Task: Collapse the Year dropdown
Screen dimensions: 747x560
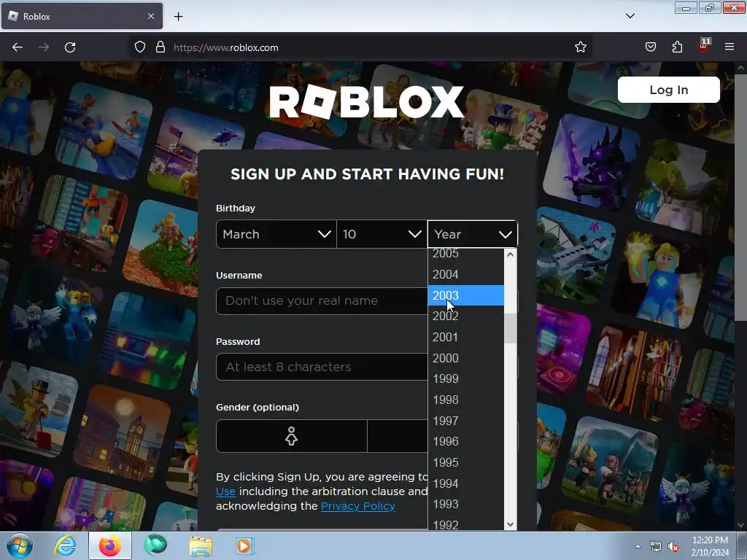Action: pos(473,234)
